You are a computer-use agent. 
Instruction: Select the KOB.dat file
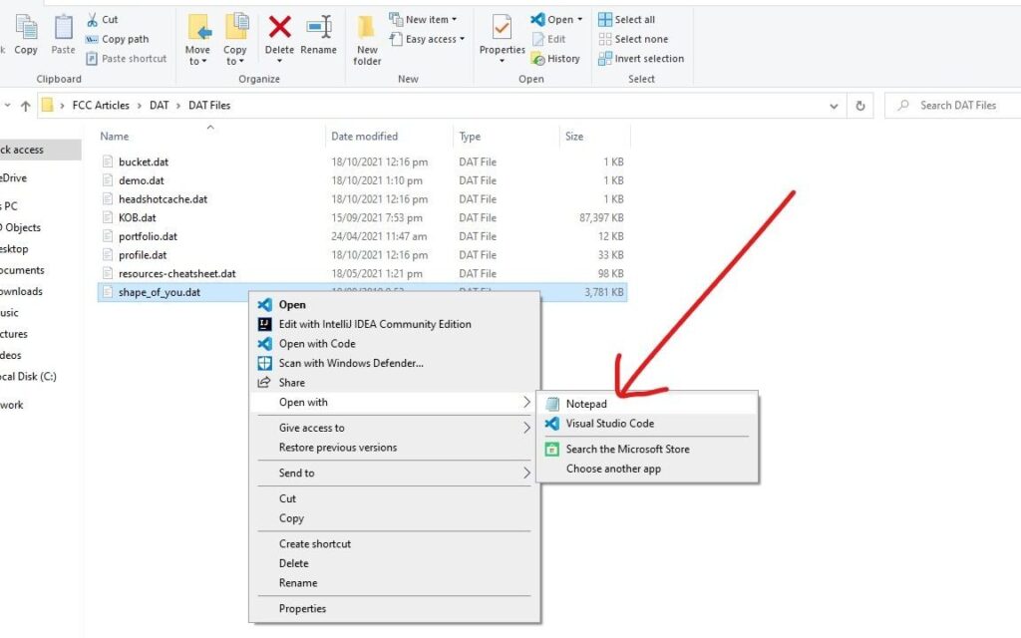click(138, 217)
